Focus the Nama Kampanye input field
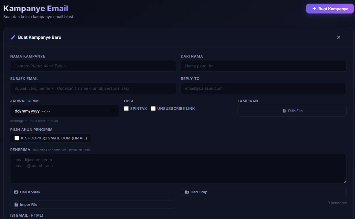Viewport: 355px width, 219px height. tap(93, 66)
